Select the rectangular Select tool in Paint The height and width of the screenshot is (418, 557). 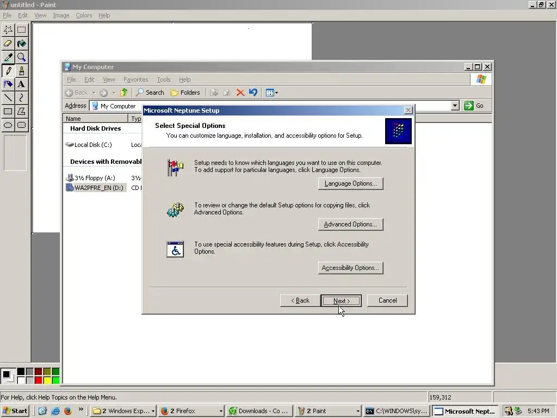[21, 30]
